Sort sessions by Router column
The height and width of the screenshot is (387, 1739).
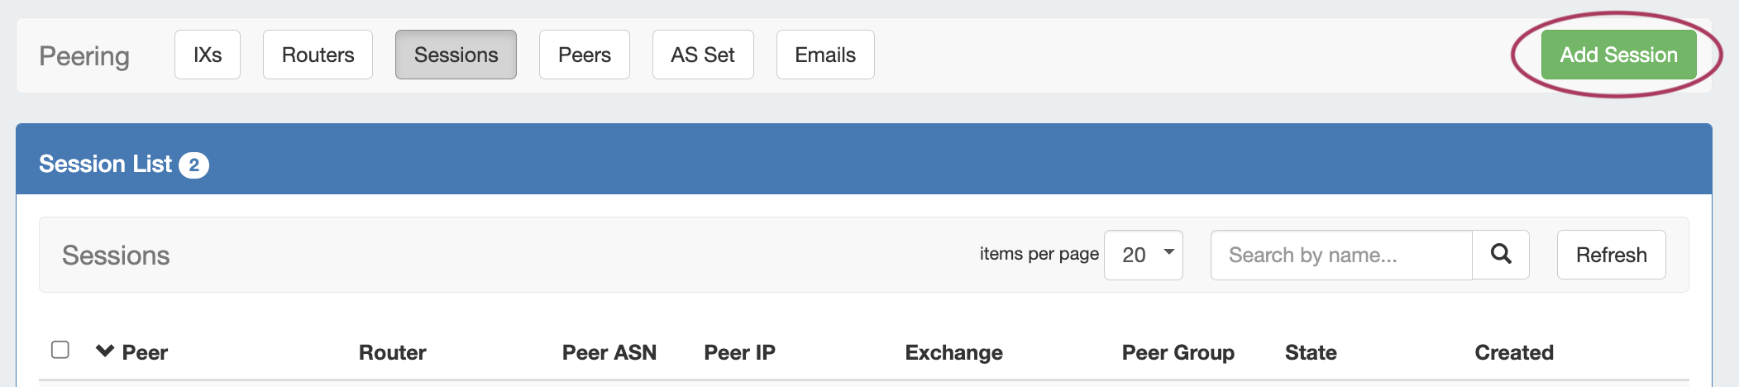pyautogui.click(x=392, y=352)
